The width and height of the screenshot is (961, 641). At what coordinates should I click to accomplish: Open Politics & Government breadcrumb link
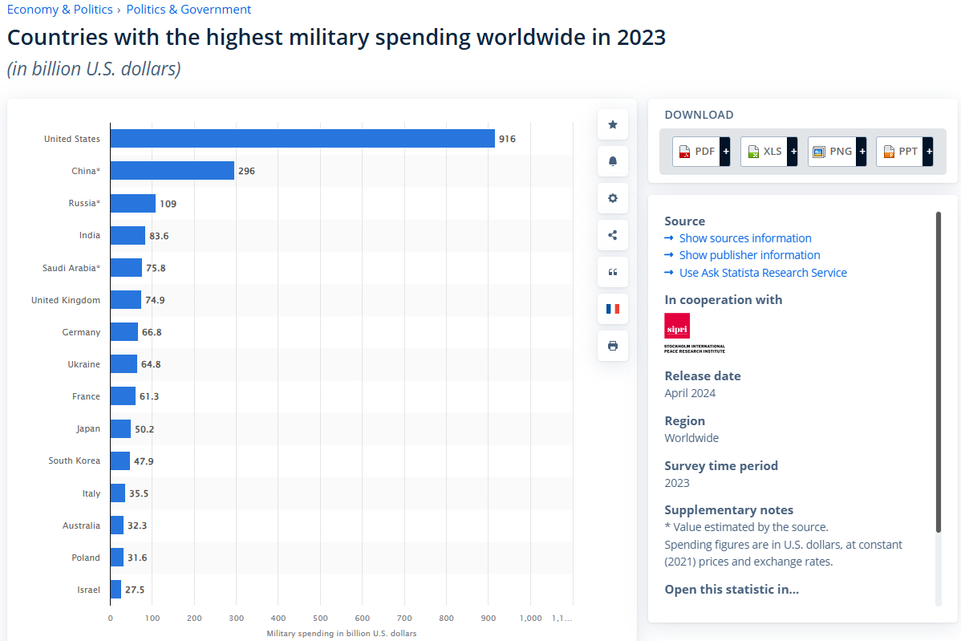(x=189, y=10)
